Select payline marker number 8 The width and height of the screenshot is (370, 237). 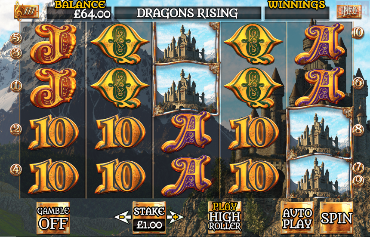(x=358, y=129)
